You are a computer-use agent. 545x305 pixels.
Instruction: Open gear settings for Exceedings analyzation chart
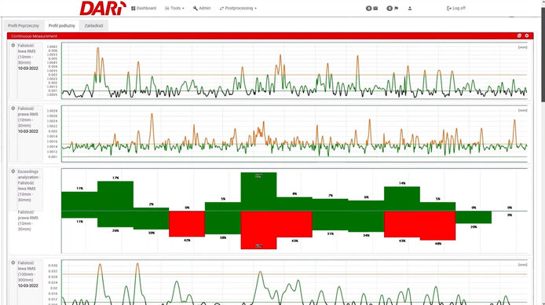(13, 171)
